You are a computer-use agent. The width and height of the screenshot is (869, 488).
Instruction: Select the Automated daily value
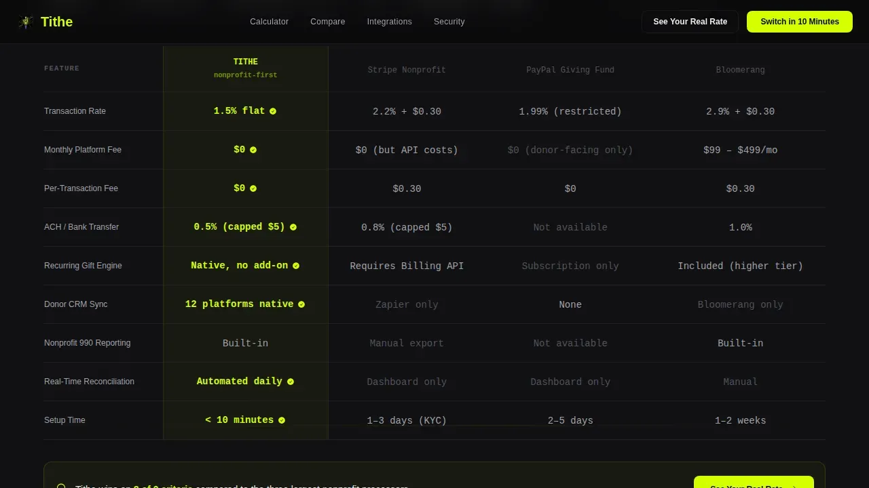[x=239, y=382]
